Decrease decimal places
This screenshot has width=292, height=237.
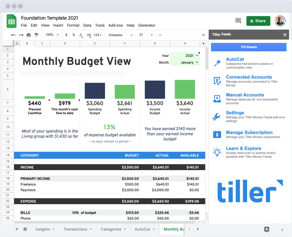pyautogui.click(x=81, y=35)
